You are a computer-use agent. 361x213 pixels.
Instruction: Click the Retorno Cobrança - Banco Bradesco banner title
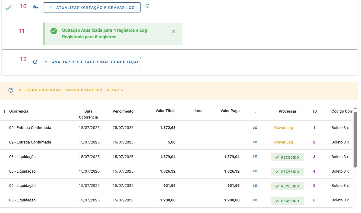click(71, 90)
